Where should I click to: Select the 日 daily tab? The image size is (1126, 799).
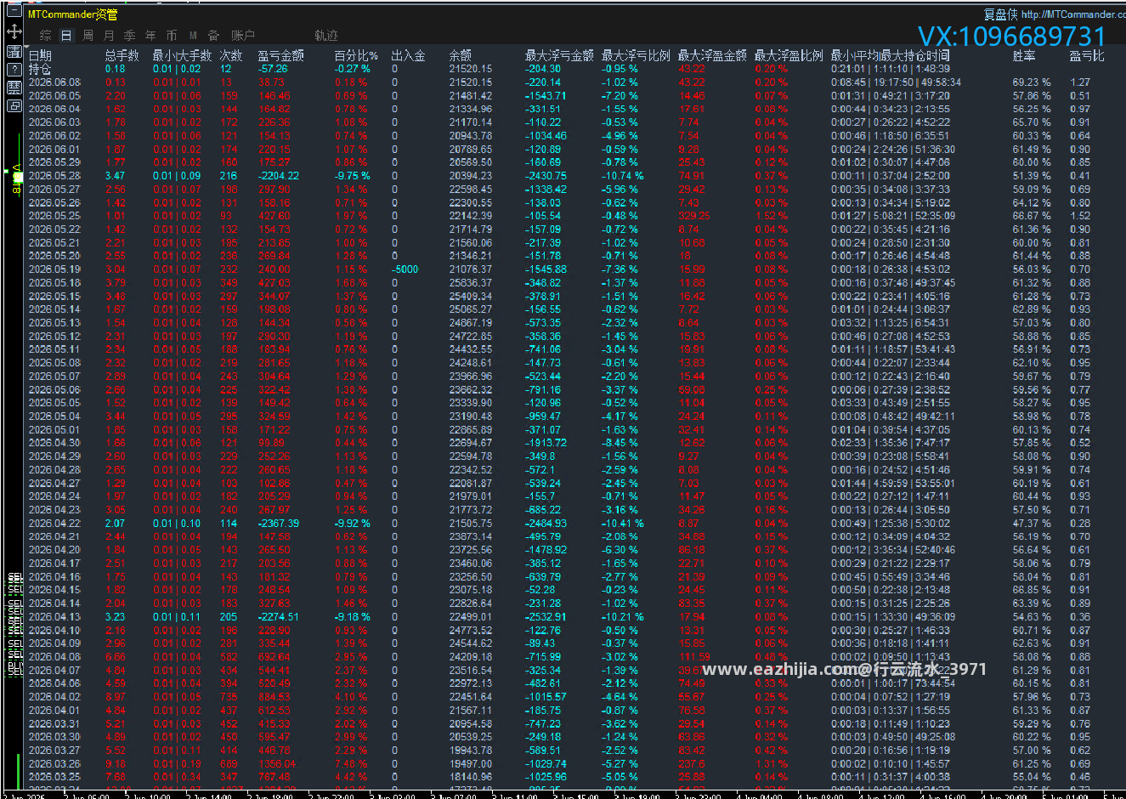[x=66, y=36]
